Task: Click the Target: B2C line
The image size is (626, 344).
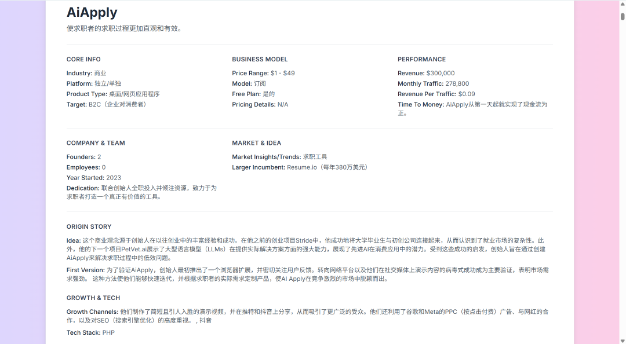Action: point(108,104)
